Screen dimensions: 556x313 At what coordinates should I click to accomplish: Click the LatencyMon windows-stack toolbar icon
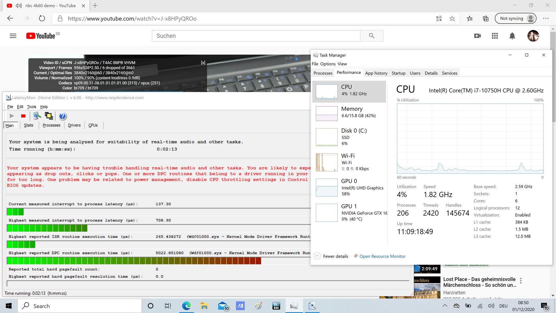point(49,116)
